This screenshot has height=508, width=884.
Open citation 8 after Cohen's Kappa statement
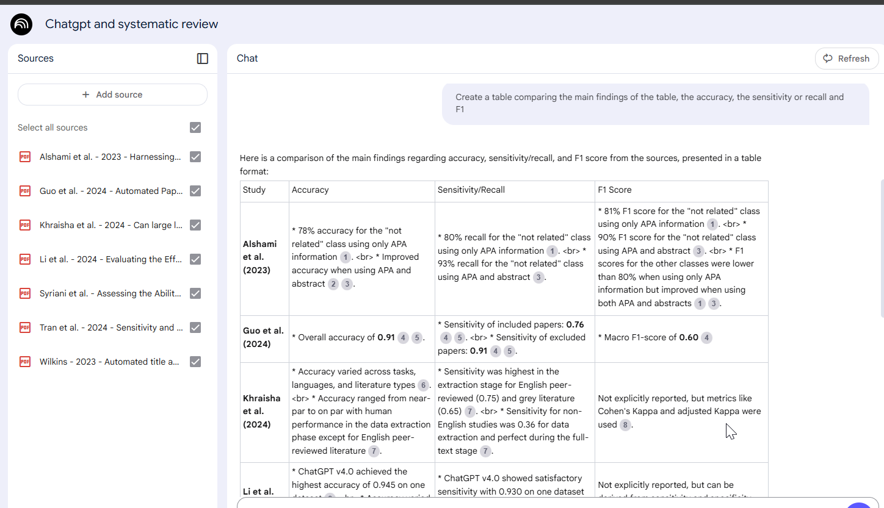(x=625, y=425)
